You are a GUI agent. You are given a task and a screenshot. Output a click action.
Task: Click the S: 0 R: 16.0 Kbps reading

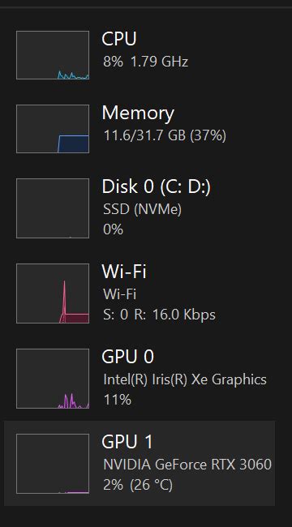pos(160,315)
